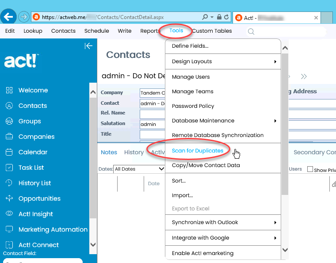Collapse the sidebar with the arrow-bar icon
The width and height of the screenshot is (336, 263).
(x=88, y=46)
